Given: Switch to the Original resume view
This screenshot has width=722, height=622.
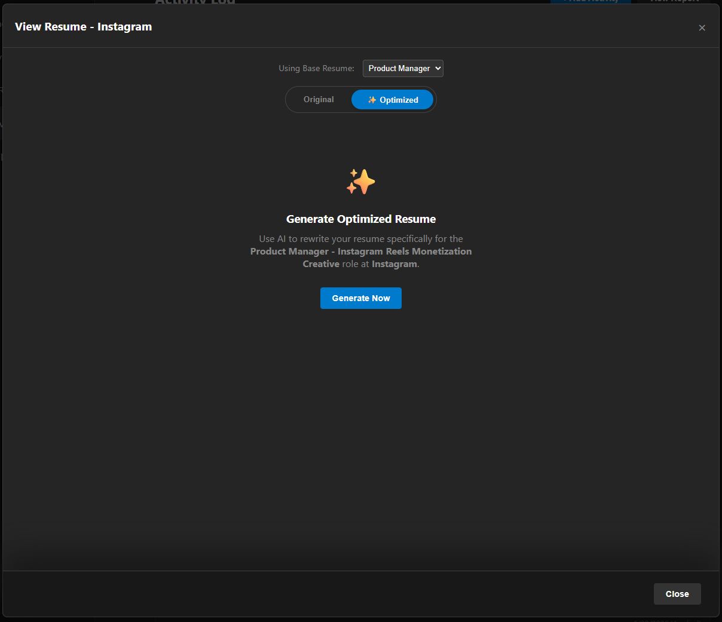Looking at the screenshot, I should tap(319, 100).
